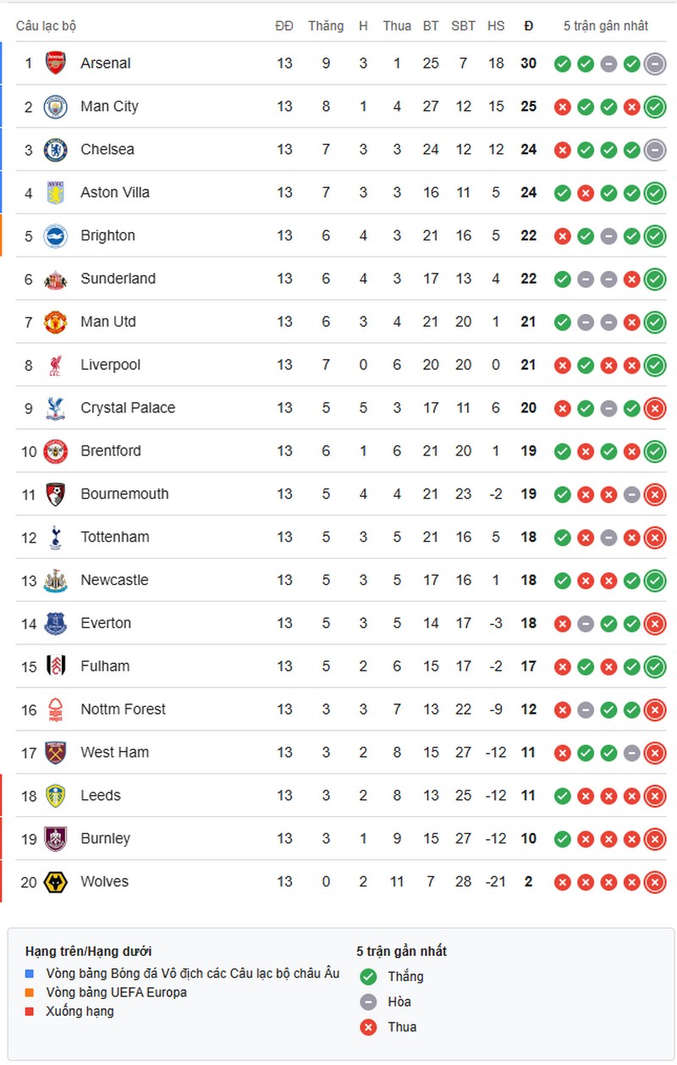Click the West Ham club crest
This screenshot has width=677, height=1065.
pyautogui.click(x=55, y=753)
